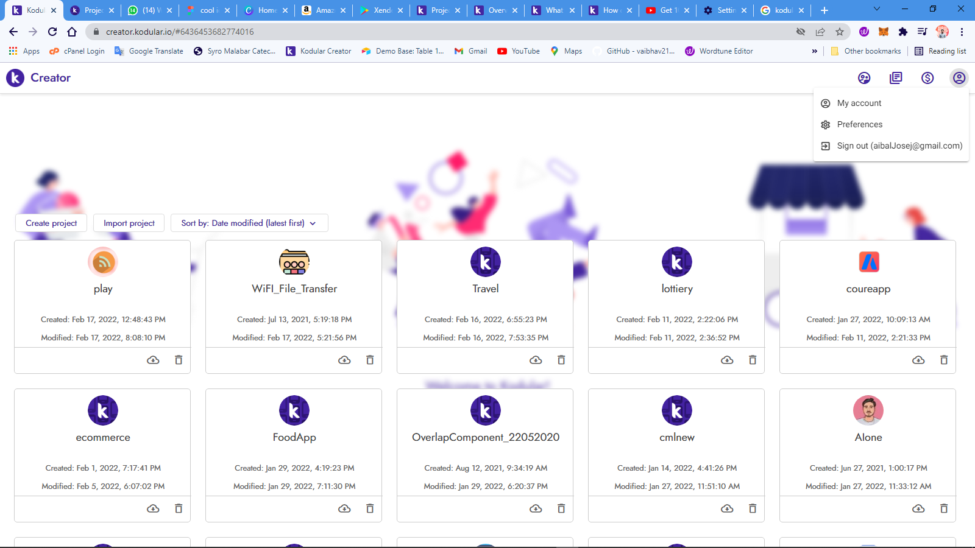This screenshot has height=548, width=975.
Task: Open the GitHub vaibhav21 bookmark
Action: point(634,51)
